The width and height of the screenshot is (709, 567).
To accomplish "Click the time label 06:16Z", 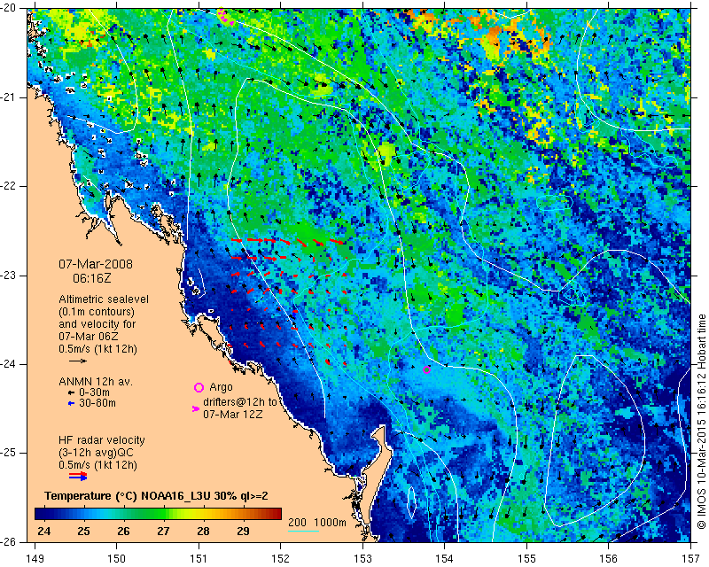I will [92, 278].
